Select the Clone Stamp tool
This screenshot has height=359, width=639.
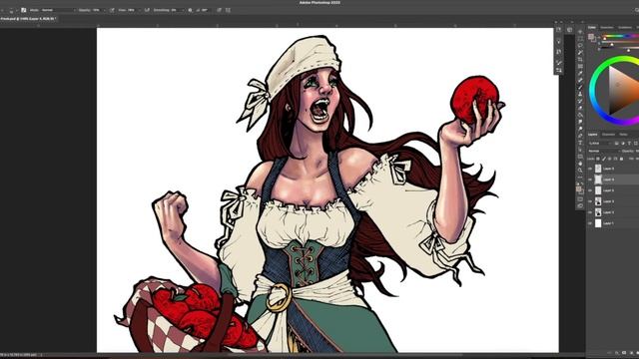580,94
